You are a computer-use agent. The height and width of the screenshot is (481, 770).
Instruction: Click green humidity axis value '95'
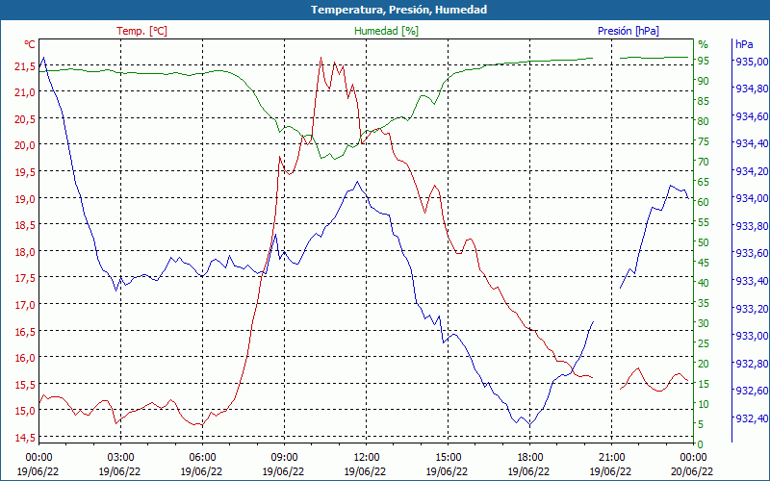point(704,61)
